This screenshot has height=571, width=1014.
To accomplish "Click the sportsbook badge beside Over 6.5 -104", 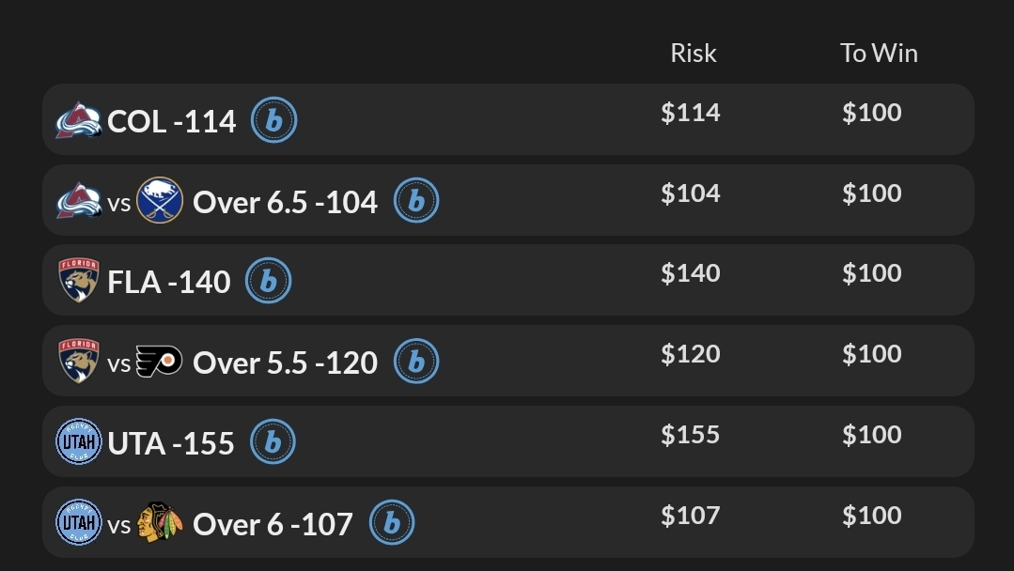I will tap(415, 201).
